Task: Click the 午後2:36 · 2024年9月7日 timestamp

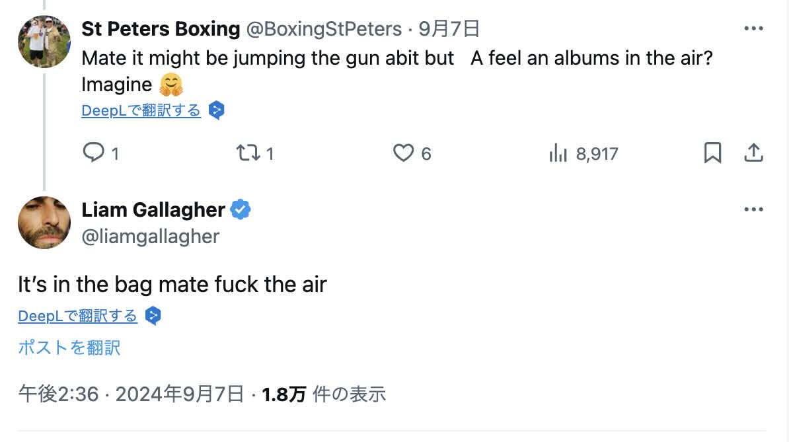Action: click(131, 394)
